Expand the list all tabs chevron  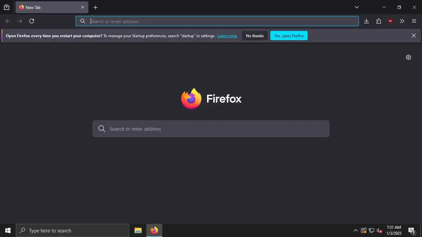point(356,7)
